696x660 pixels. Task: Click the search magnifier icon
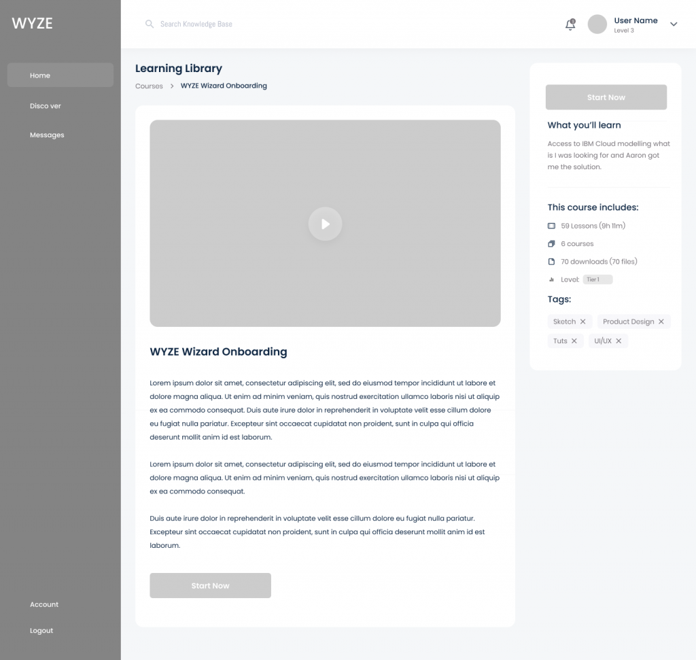coord(150,24)
